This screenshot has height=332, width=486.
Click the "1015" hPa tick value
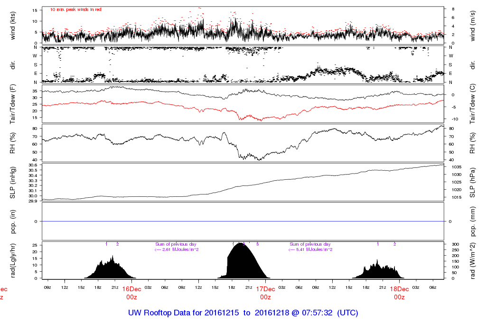click(x=457, y=197)
